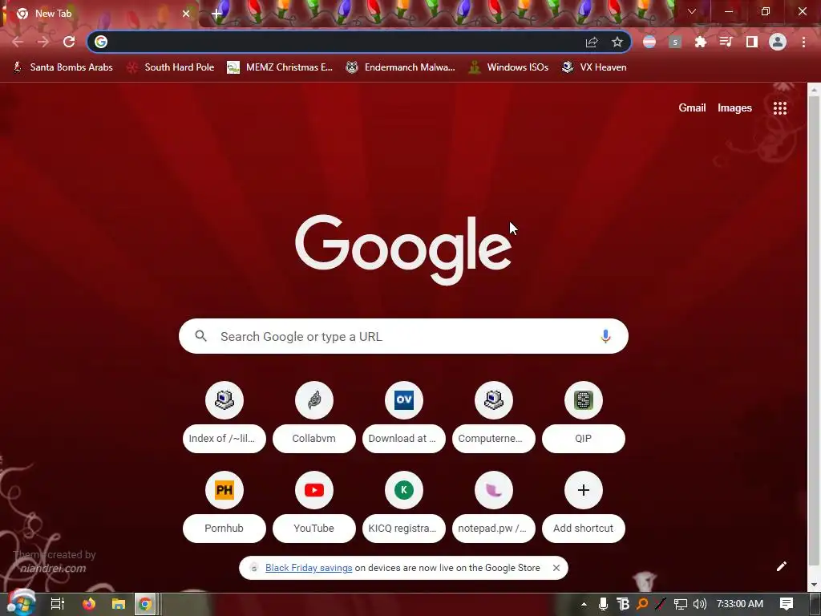The width and height of the screenshot is (821, 616).
Task: Open the VX Heaven bookmark
Action: coord(594,67)
